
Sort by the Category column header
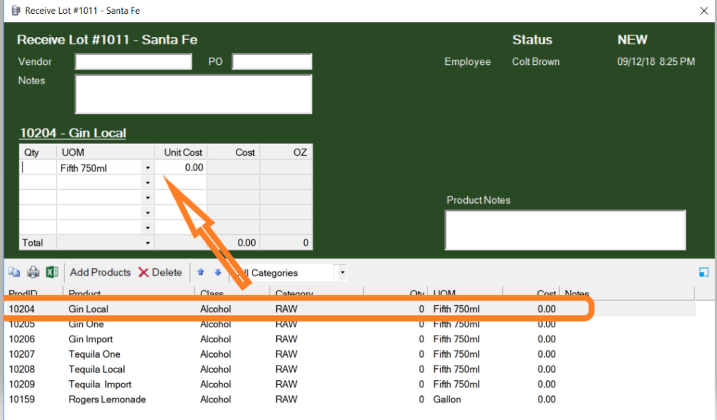(x=294, y=293)
